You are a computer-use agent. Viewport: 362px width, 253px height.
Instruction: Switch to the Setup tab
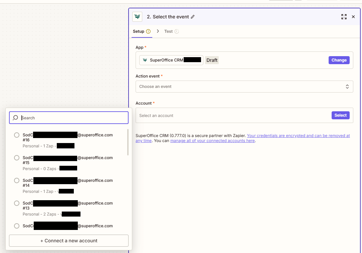pyautogui.click(x=139, y=31)
